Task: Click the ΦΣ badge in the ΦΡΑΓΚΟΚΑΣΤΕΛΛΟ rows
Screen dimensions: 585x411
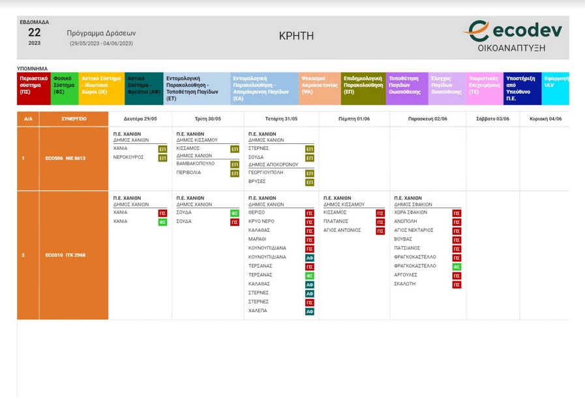Action: 457,266
